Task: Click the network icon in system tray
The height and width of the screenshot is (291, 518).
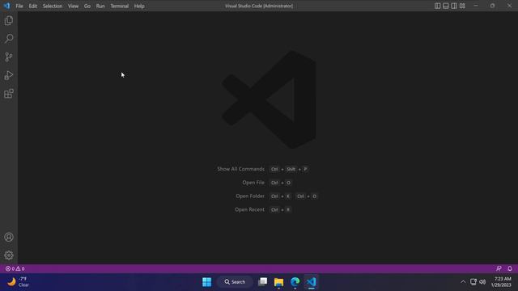Action: point(473,282)
